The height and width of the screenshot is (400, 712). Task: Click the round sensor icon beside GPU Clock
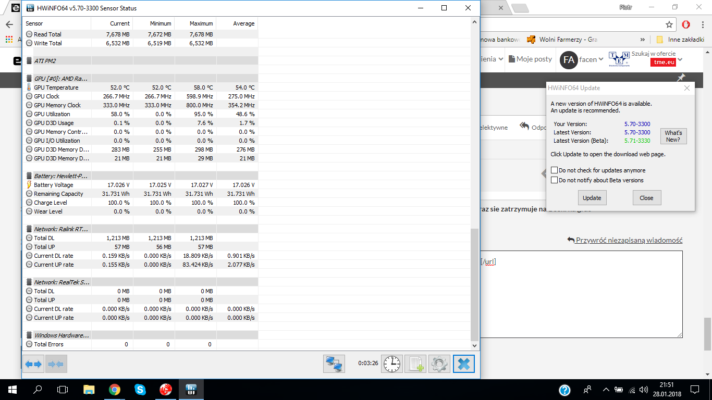(x=29, y=96)
